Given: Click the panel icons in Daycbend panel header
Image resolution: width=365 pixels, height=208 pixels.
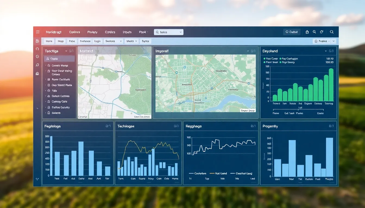Looking at the screenshot, I should (331, 51).
